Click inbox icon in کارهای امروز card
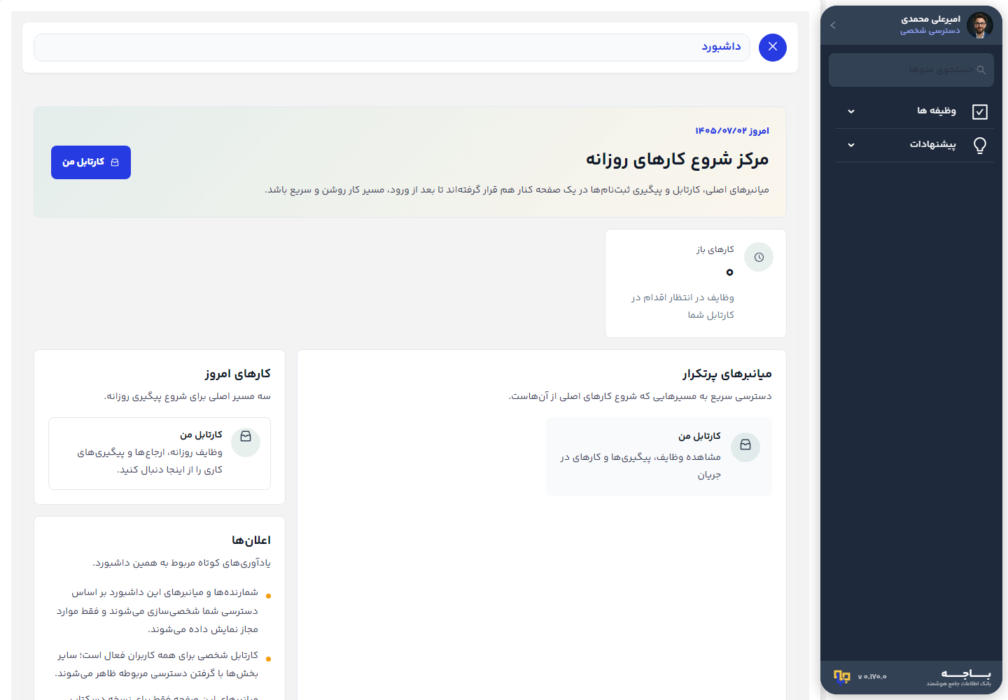This screenshot has height=700, width=1008. (x=246, y=437)
